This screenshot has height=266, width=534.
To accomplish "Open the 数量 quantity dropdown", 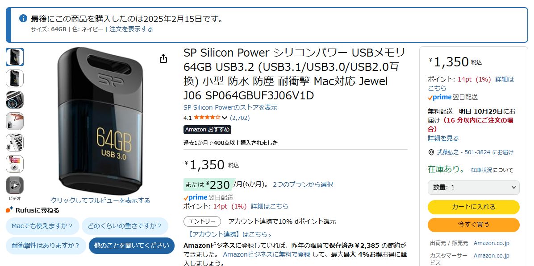I will [x=473, y=188].
